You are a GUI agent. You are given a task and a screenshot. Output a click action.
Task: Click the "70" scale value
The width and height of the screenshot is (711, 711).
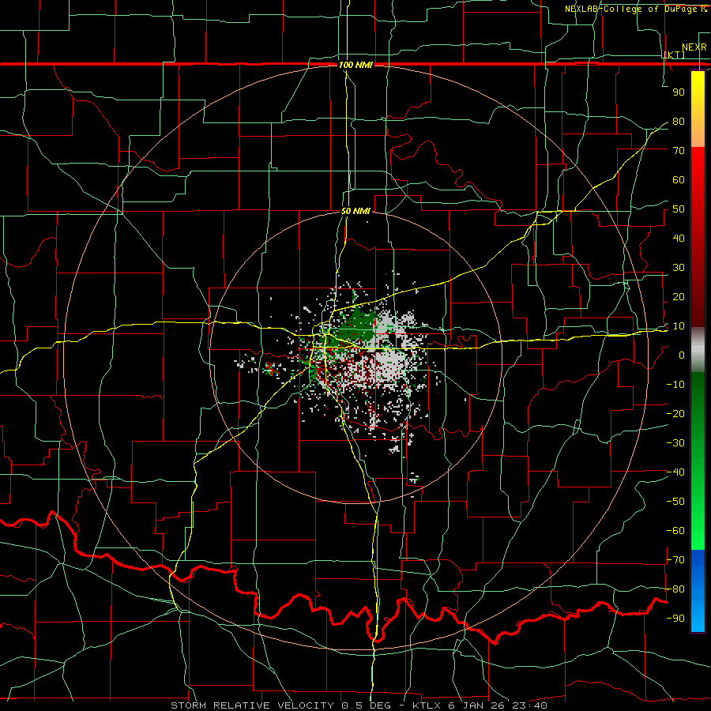coord(679,151)
